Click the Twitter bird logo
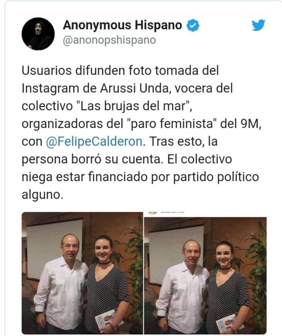Image resolution: width=282 pixels, height=336 pixels. [x=258, y=25]
